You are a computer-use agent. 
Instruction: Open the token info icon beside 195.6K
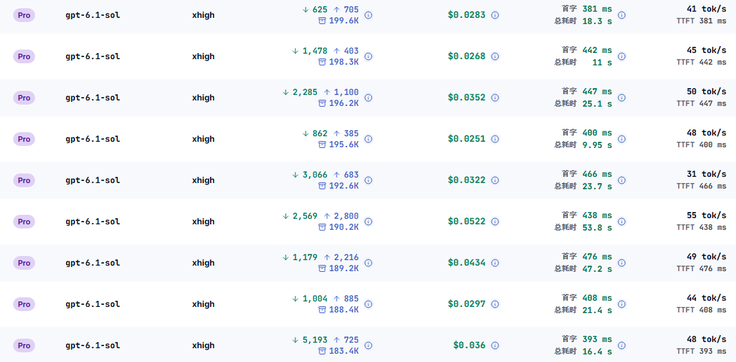tap(368, 139)
